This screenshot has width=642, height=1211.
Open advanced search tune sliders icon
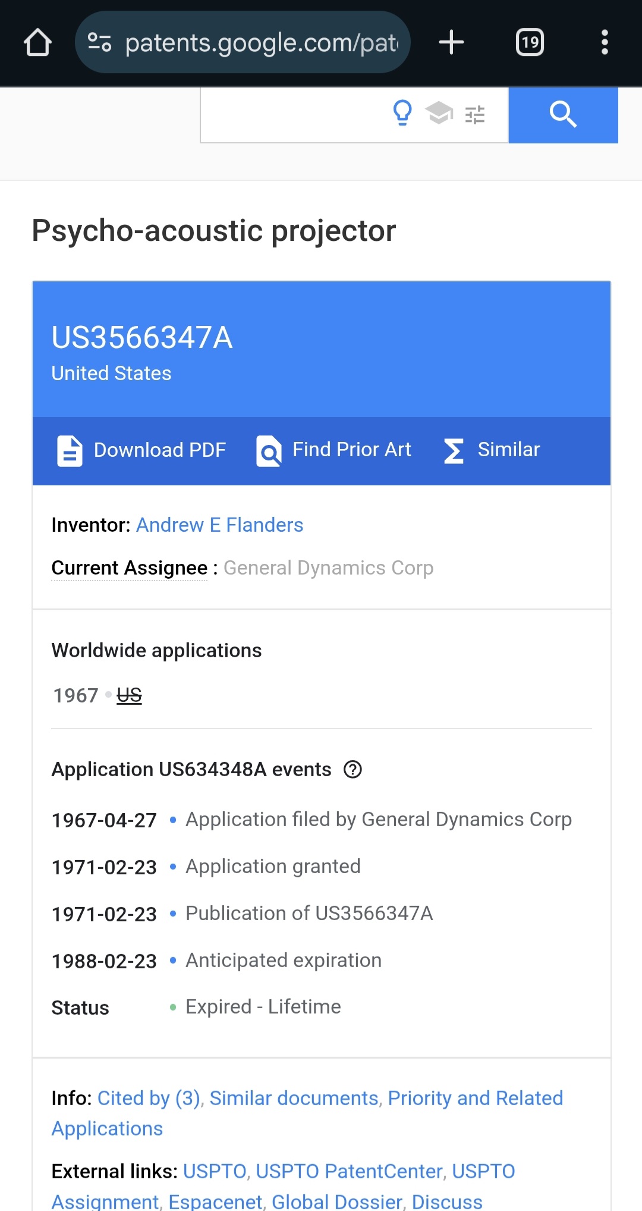pos(475,114)
